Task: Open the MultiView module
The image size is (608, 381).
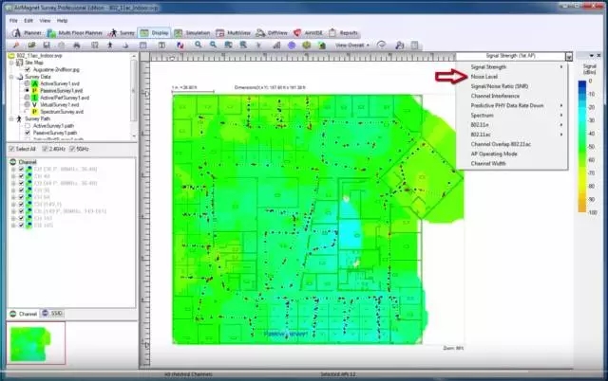Action: [x=234, y=31]
